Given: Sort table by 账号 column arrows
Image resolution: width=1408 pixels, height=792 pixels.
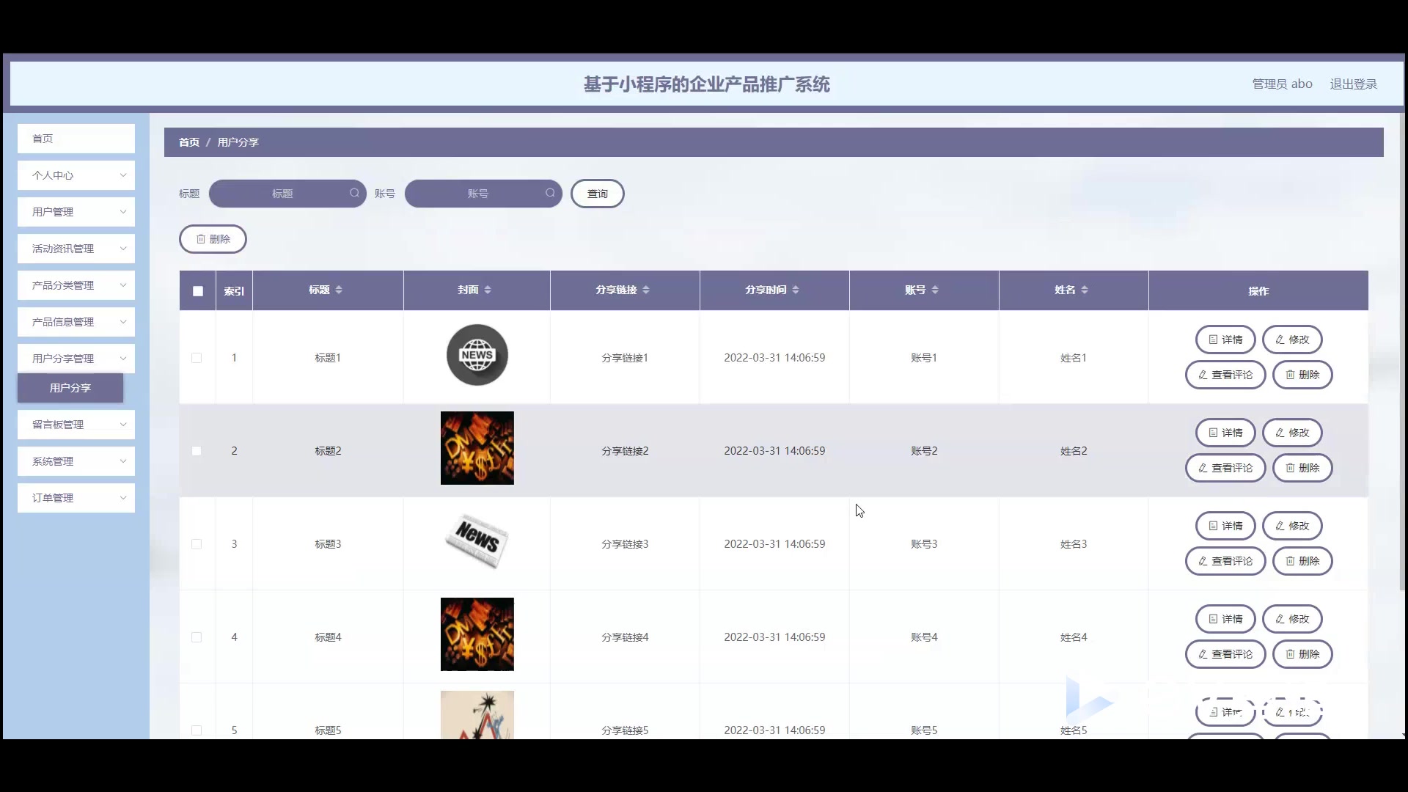Looking at the screenshot, I should click(935, 290).
